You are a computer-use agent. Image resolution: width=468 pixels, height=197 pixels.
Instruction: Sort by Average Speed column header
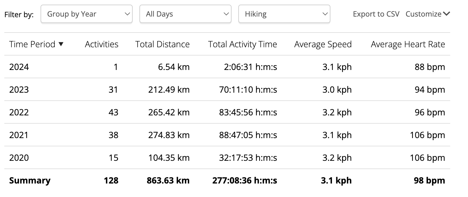click(323, 44)
